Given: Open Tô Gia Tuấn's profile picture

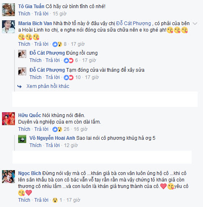Looking at the screenshot, I should (8, 10).
